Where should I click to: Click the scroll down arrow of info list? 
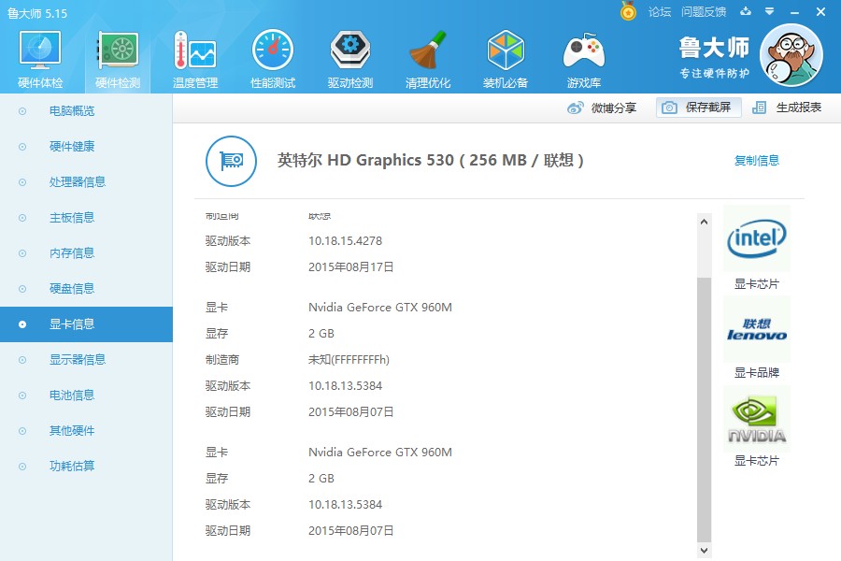[x=705, y=551]
